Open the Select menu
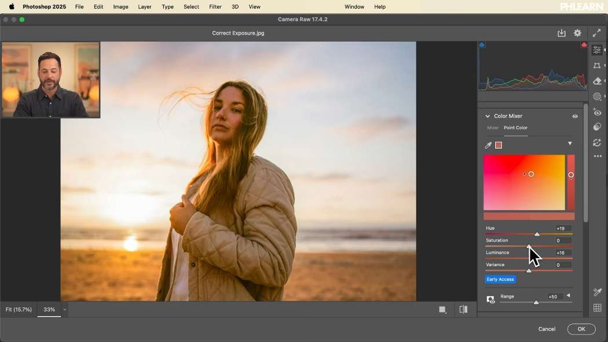The image size is (608, 342). [191, 6]
